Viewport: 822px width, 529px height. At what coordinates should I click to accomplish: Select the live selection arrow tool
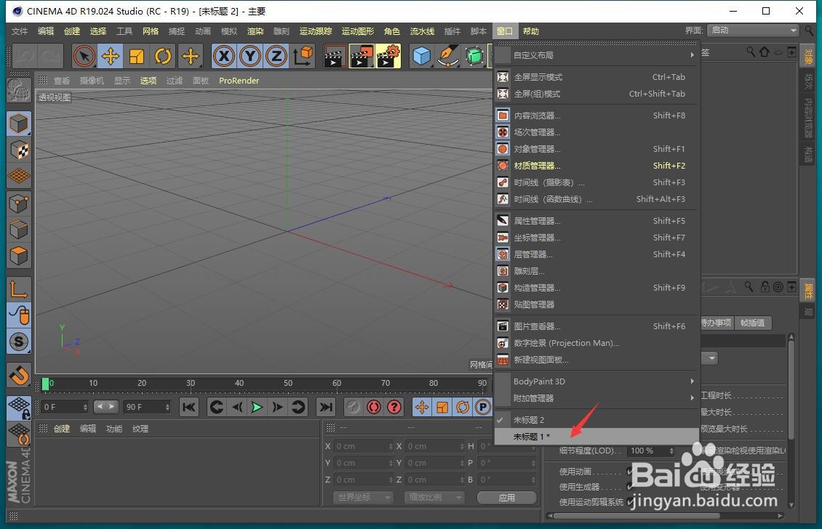point(84,56)
